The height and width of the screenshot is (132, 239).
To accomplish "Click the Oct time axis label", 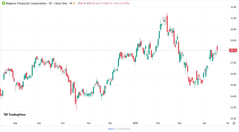I will point(63,123).
